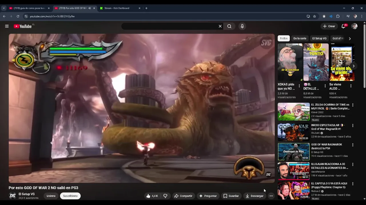The height and width of the screenshot is (205, 366).
Task: Open options for 'EL CAPITULO 5' video
Action: [353, 184]
